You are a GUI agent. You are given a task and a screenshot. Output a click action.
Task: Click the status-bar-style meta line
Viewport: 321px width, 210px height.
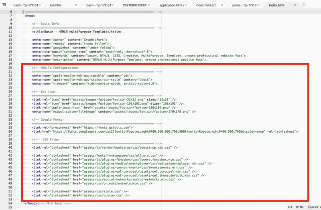[x=92, y=79]
